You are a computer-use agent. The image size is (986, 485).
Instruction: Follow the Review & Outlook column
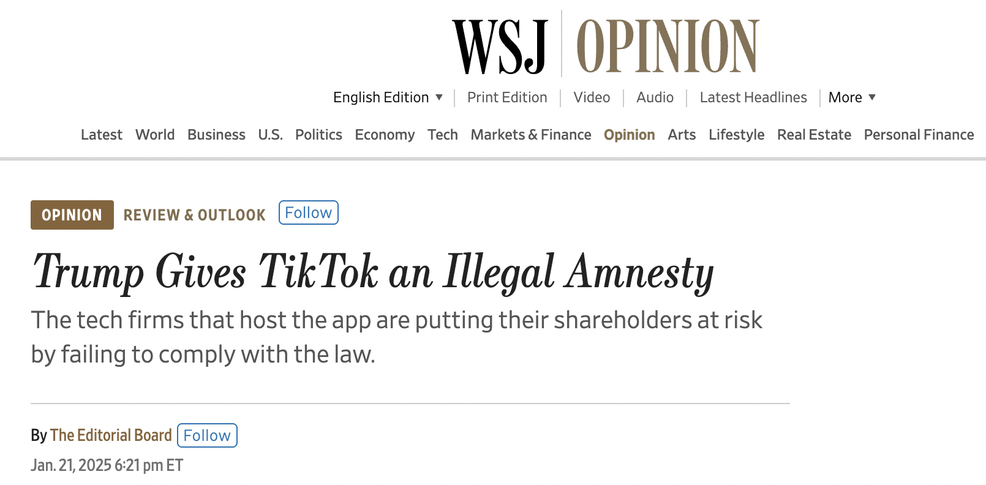point(308,212)
